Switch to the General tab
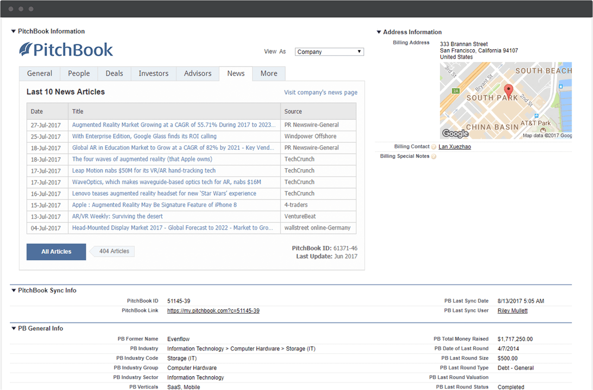The height and width of the screenshot is (390, 593). 40,73
